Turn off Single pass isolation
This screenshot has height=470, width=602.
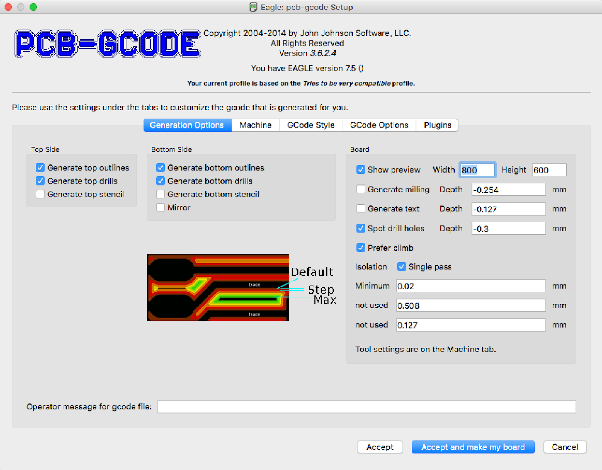coord(402,266)
